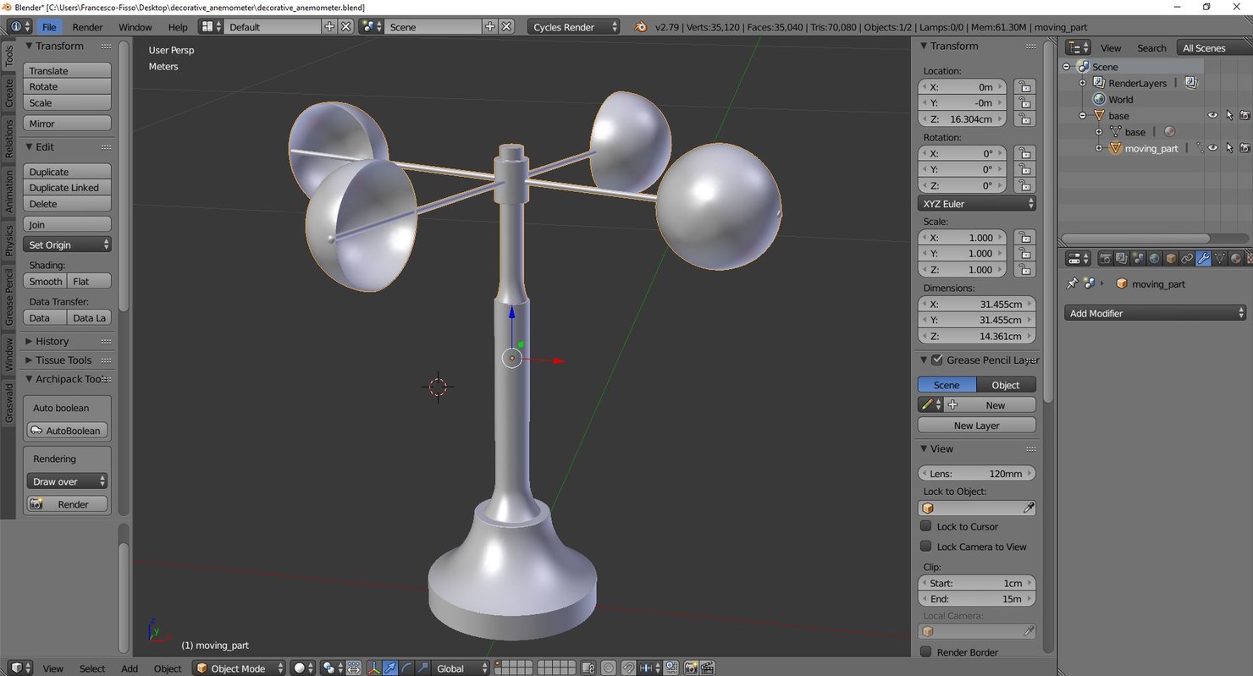Enable the Render Border checkbox
Viewport: 1253px width, 676px height.
pos(926,651)
